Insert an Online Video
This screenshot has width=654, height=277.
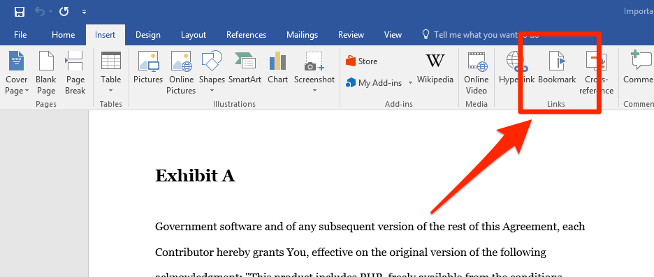[477, 73]
